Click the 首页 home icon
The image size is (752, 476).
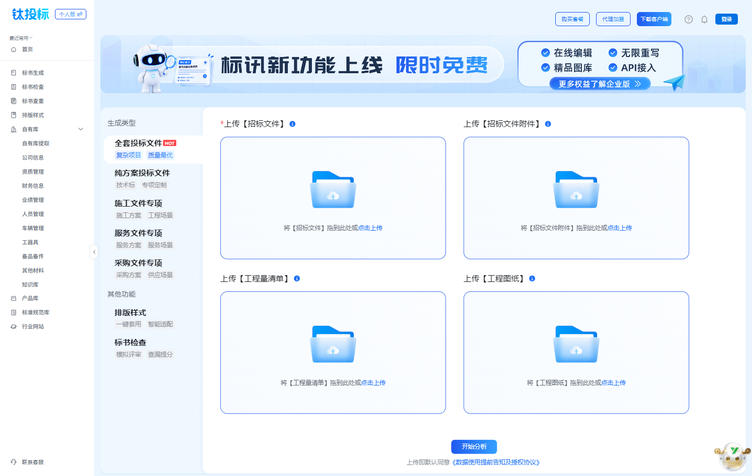point(14,50)
